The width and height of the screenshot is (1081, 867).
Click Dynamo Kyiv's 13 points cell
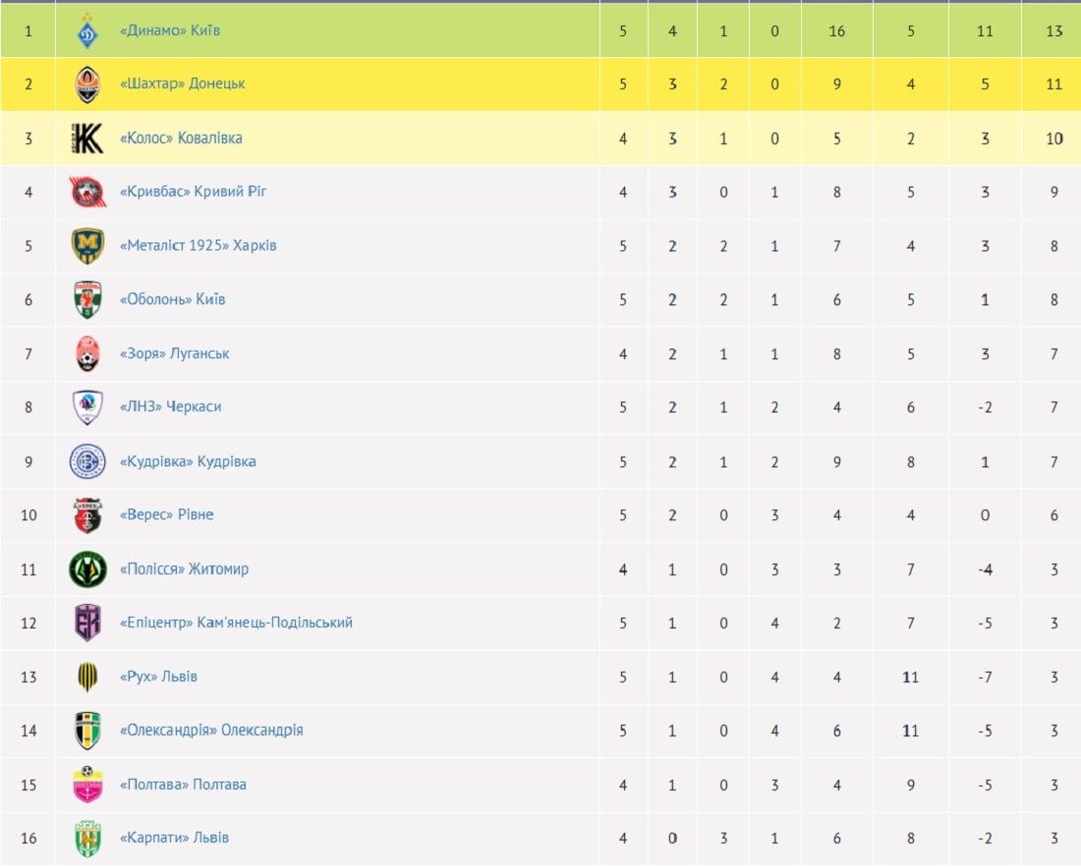(x=1053, y=31)
